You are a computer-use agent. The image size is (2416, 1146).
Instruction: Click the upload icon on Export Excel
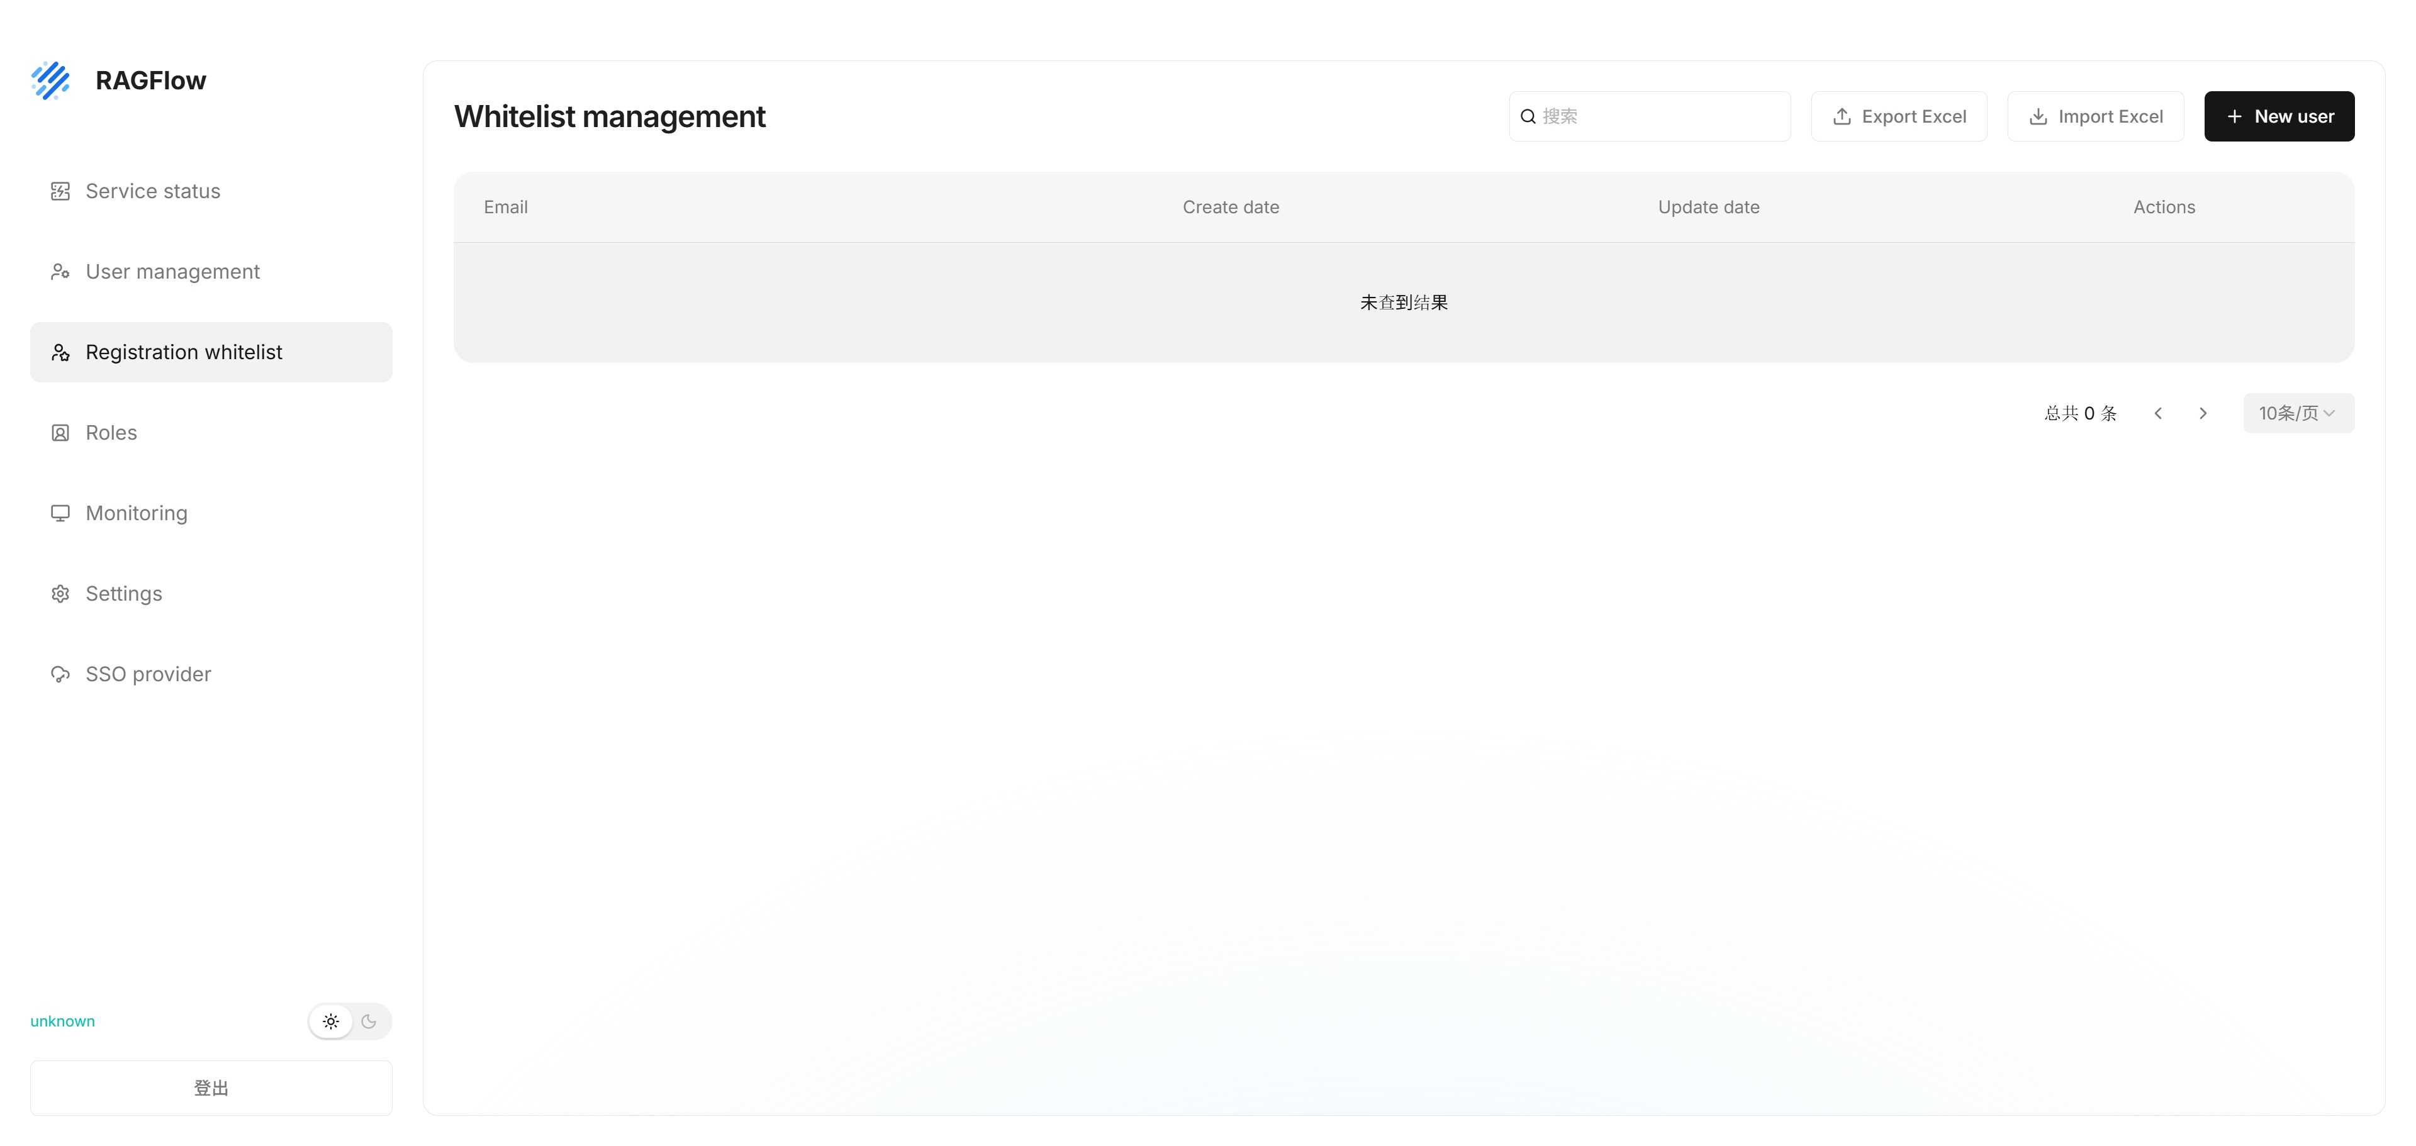pos(1842,116)
